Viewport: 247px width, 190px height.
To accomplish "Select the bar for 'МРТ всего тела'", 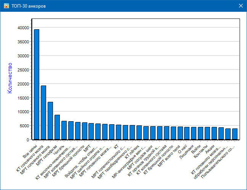I will coord(180,133).
